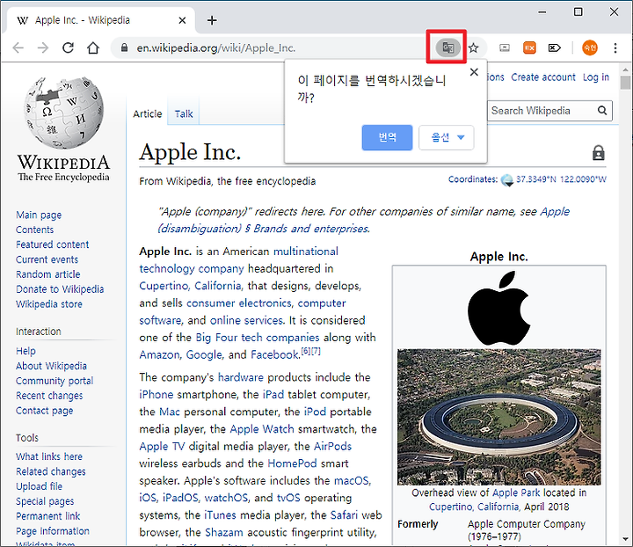Bookmark this page with the star icon
633x547 pixels.
pos(474,48)
